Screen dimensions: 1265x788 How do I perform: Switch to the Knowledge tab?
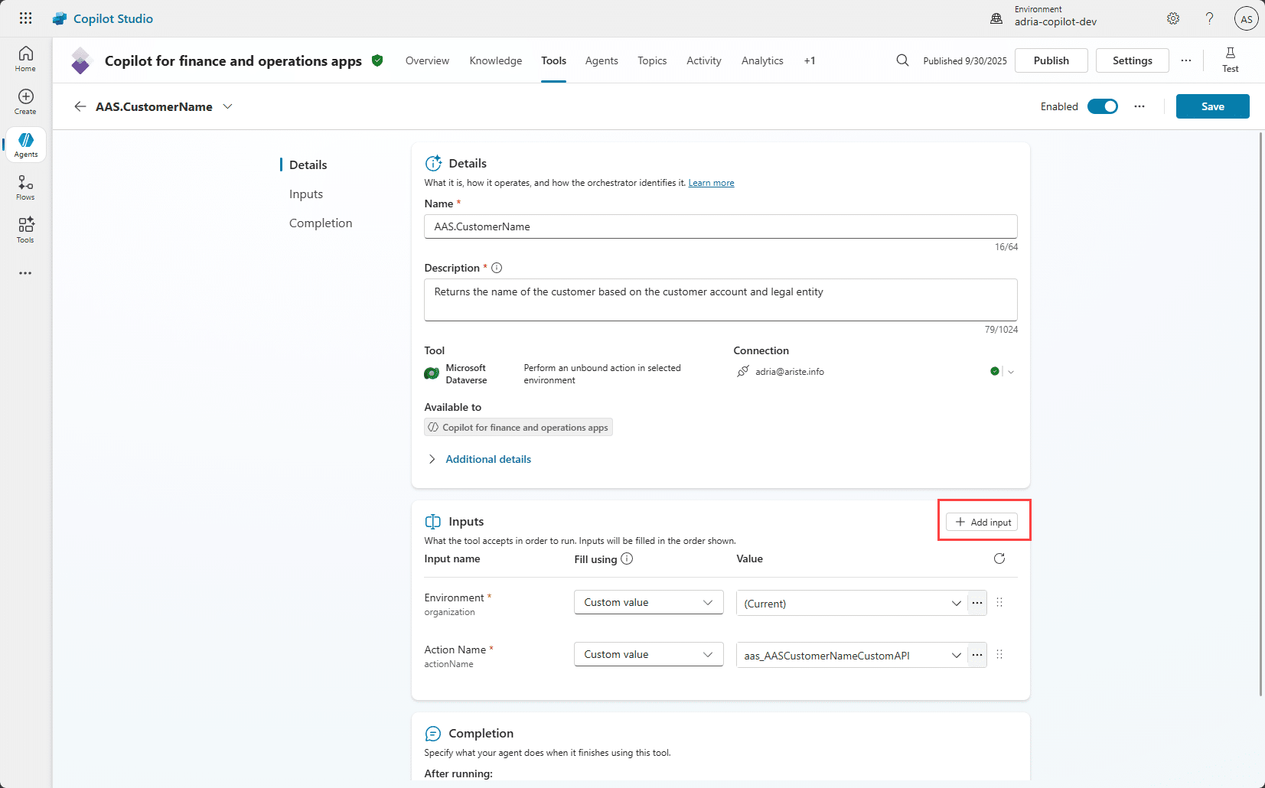[x=495, y=60]
